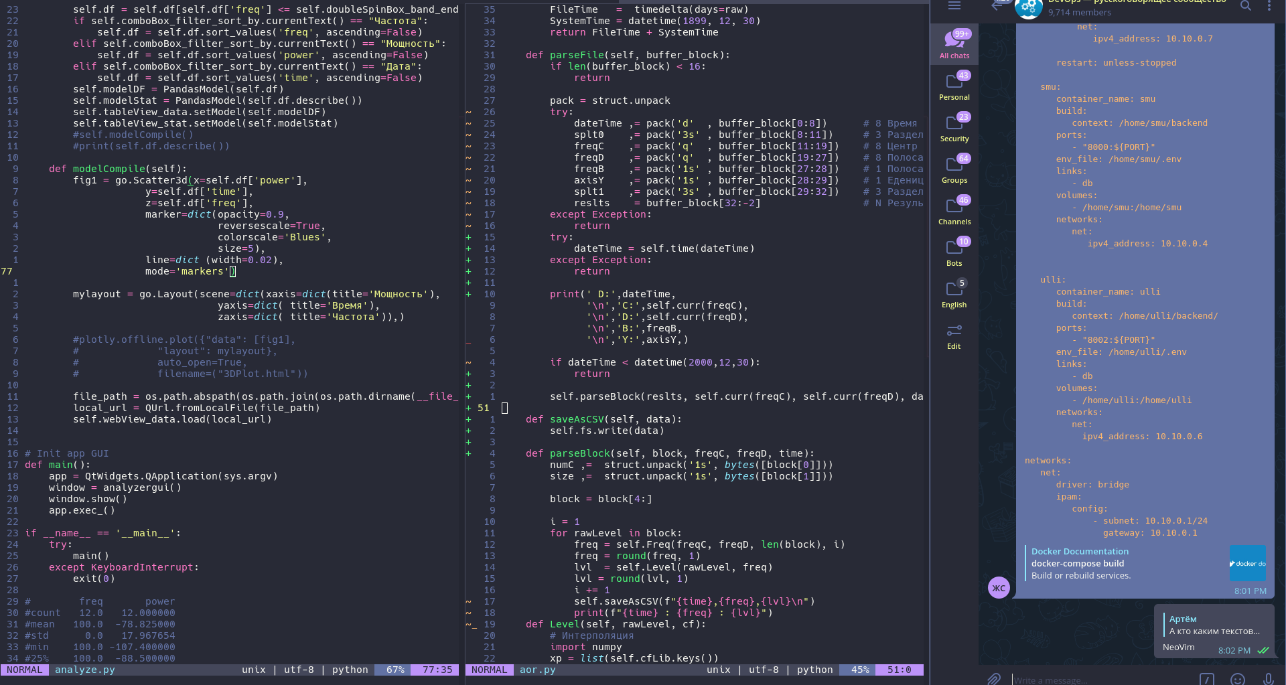Attach a file with the paperclip icon
Image resolution: width=1286 pixels, height=685 pixels.
click(x=993, y=679)
